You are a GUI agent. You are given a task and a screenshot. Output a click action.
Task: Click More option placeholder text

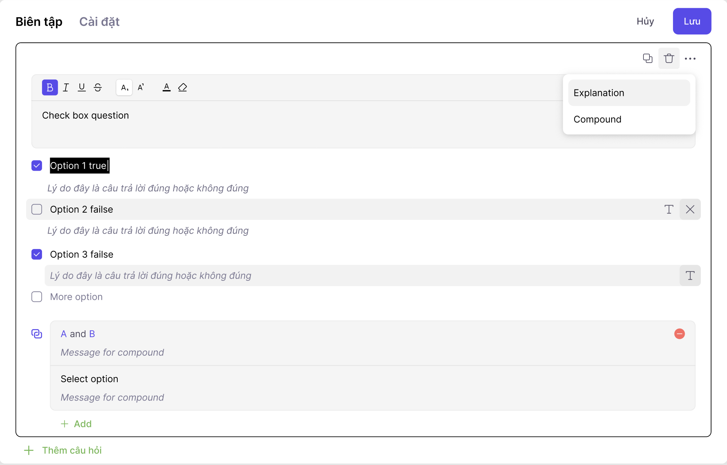[x=76, y=297]
